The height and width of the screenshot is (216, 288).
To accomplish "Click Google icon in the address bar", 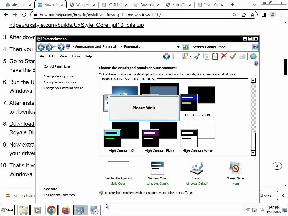I will click(x=234, y=15).
